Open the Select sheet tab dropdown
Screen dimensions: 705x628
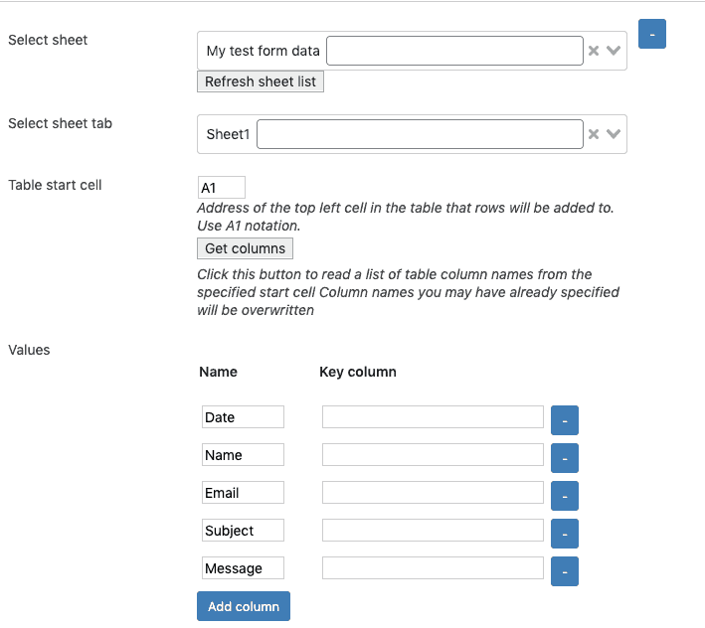614,134
